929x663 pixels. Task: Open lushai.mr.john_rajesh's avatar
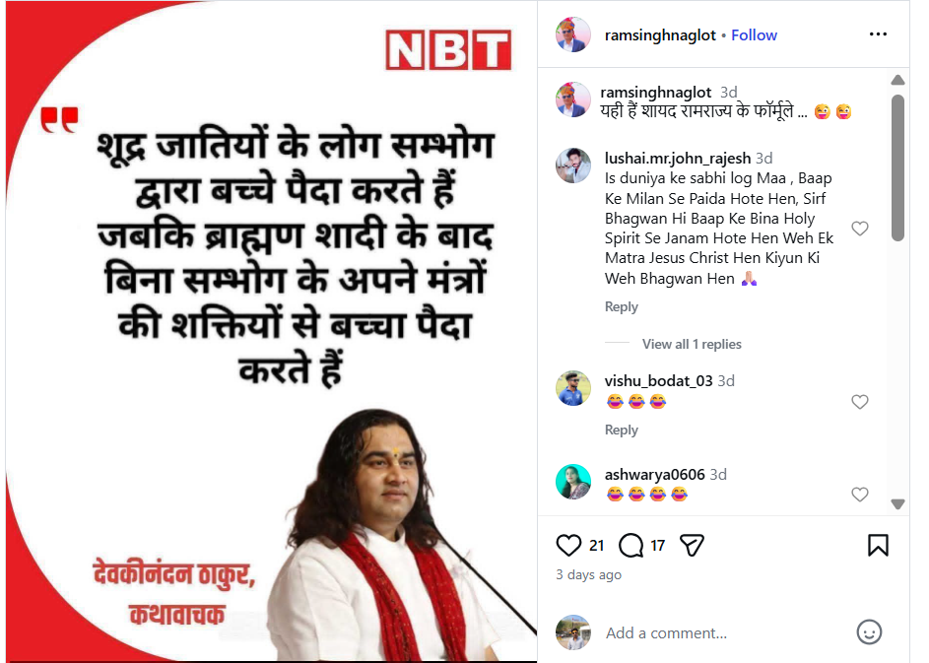[573, 166]
